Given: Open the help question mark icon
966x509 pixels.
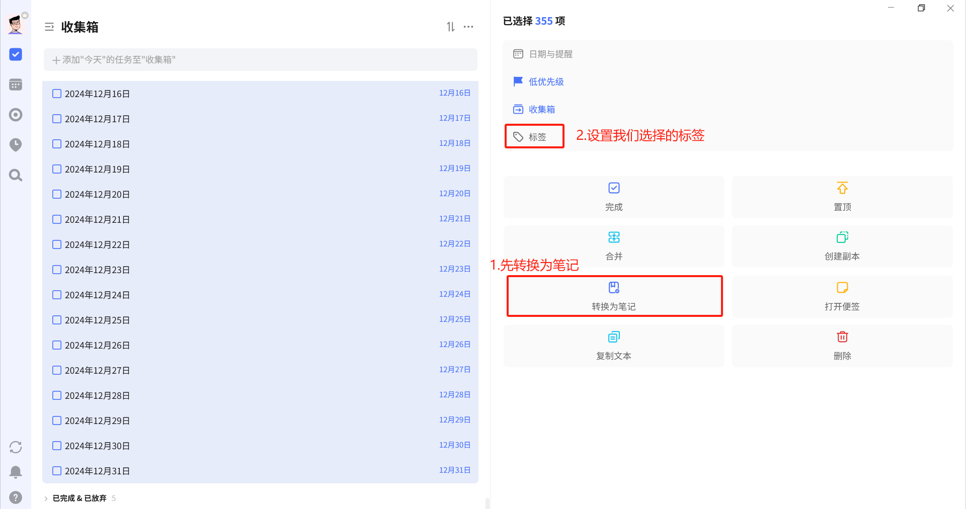Looking at the screenshot, I should pos(16,497).
